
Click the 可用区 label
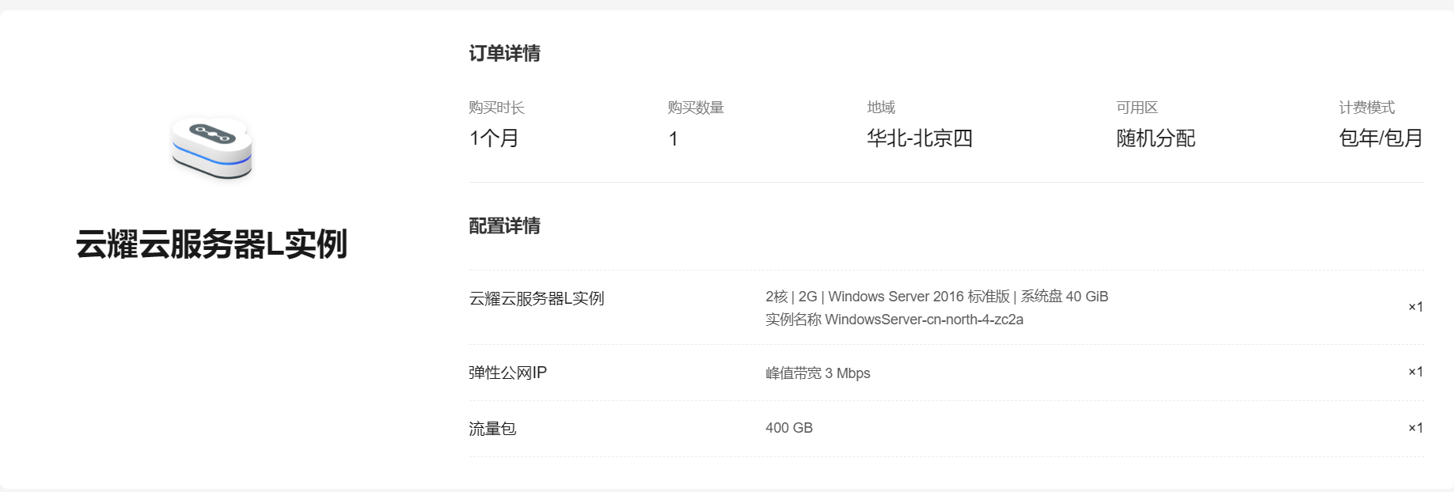[1137, 108]
